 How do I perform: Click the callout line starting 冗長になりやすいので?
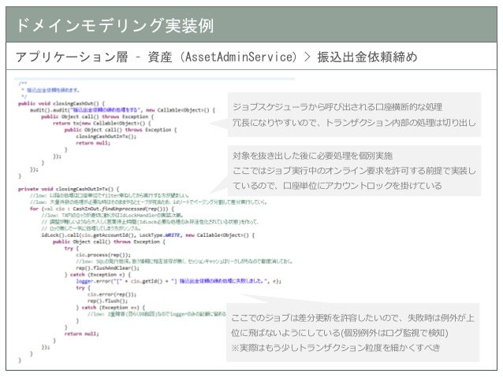pos(354,122)
